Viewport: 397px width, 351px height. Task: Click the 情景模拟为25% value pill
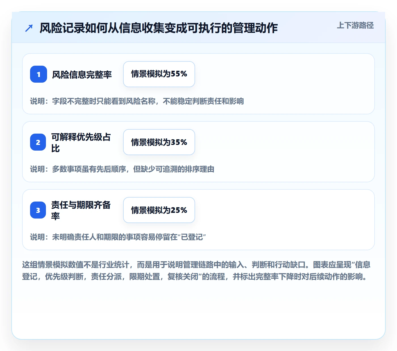pos(159,210)
